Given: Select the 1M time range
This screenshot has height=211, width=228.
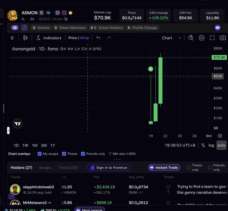Looking at the screenshot, I should pos(35,145).
